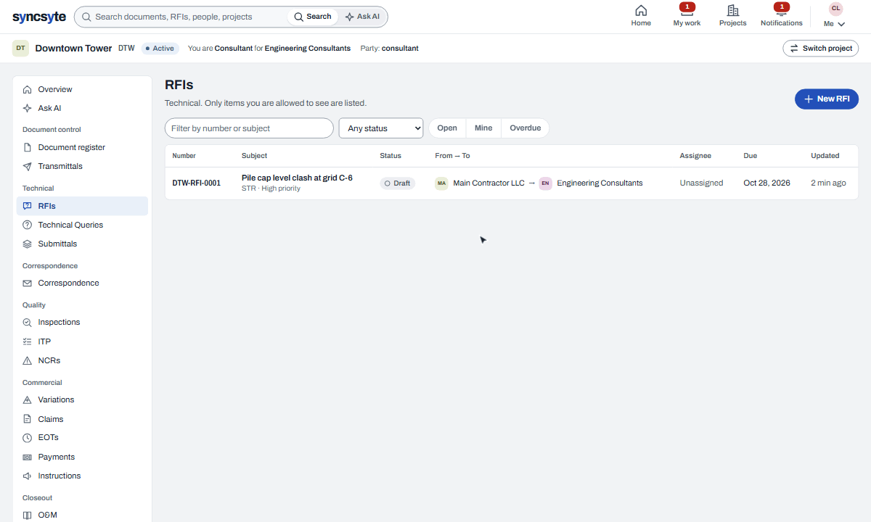
Task: Click the Variations triangle icon
Action: (x=28, y=399)
